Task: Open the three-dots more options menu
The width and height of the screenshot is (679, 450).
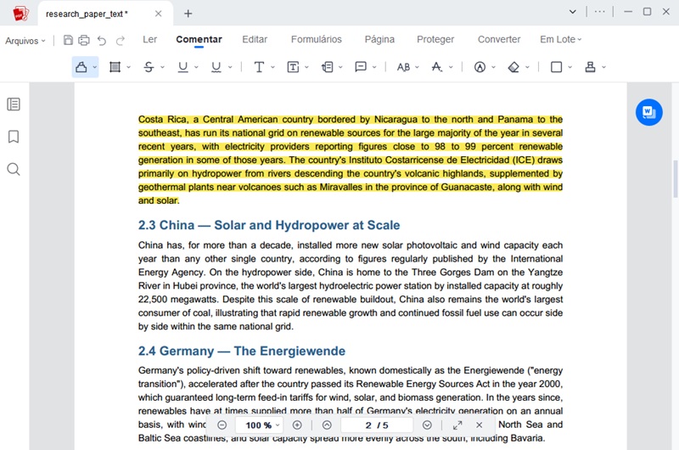Action: click(x=600, y=12)
